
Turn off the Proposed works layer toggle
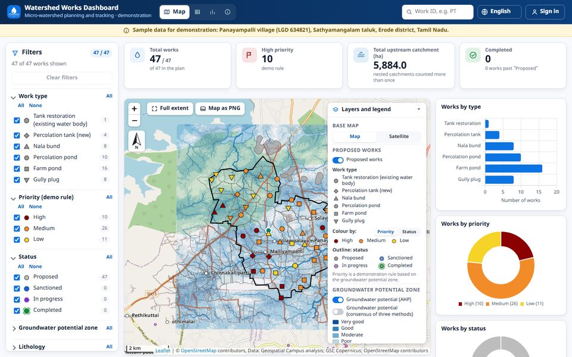[x=338, y=160]
